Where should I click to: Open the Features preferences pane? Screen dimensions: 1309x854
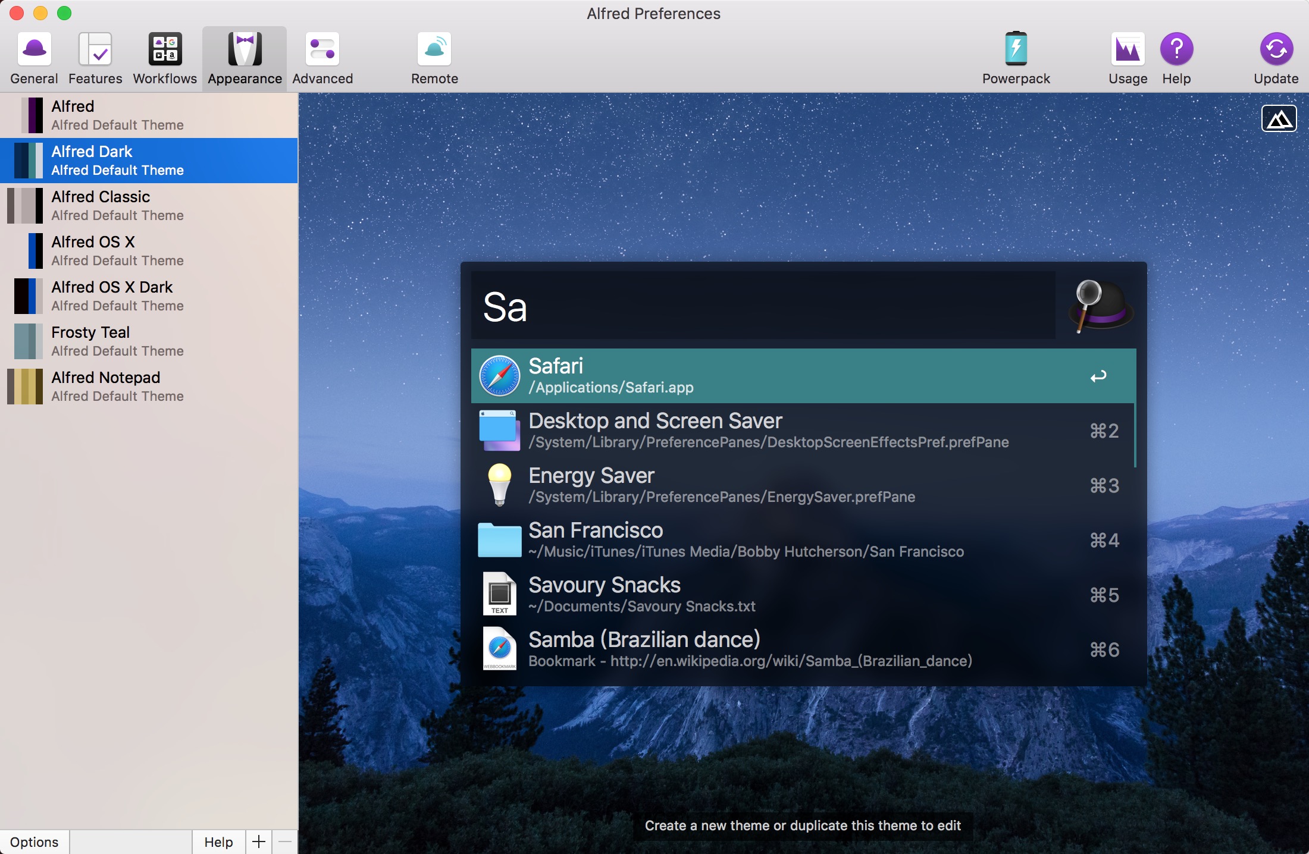(95, 58)
